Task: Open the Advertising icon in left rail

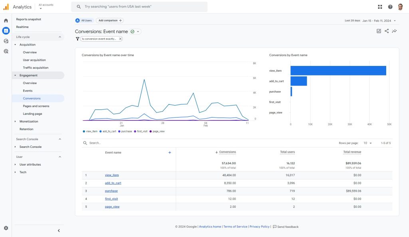Action: point(6,51)
